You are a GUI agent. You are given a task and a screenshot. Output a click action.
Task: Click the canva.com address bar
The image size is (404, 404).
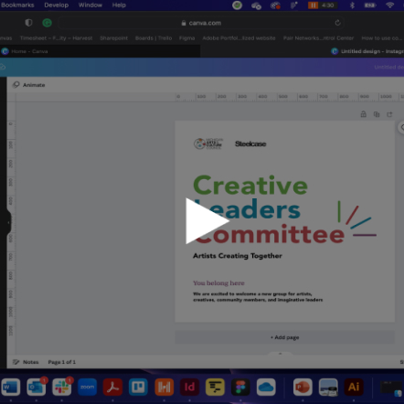(x=201, y=23)
